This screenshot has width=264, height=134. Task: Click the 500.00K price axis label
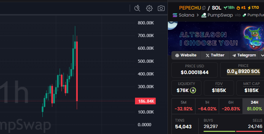coord(146,61)
